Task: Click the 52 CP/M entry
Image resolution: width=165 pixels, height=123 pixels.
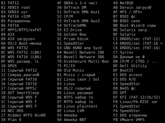Action: [65, 16]
